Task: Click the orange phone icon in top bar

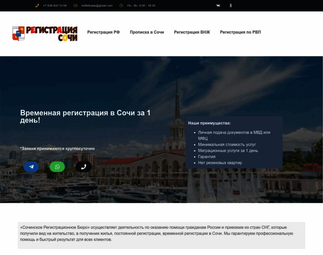Action: tap(37, 6)
